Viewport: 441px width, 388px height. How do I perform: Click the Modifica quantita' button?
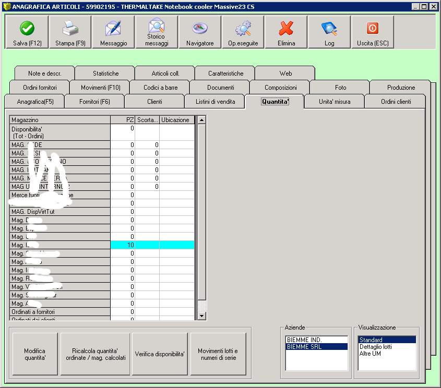point(35,354)
